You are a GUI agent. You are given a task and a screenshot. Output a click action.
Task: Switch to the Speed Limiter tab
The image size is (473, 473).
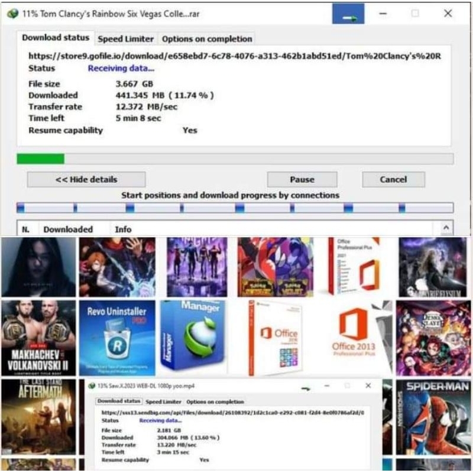click(125, 38)
